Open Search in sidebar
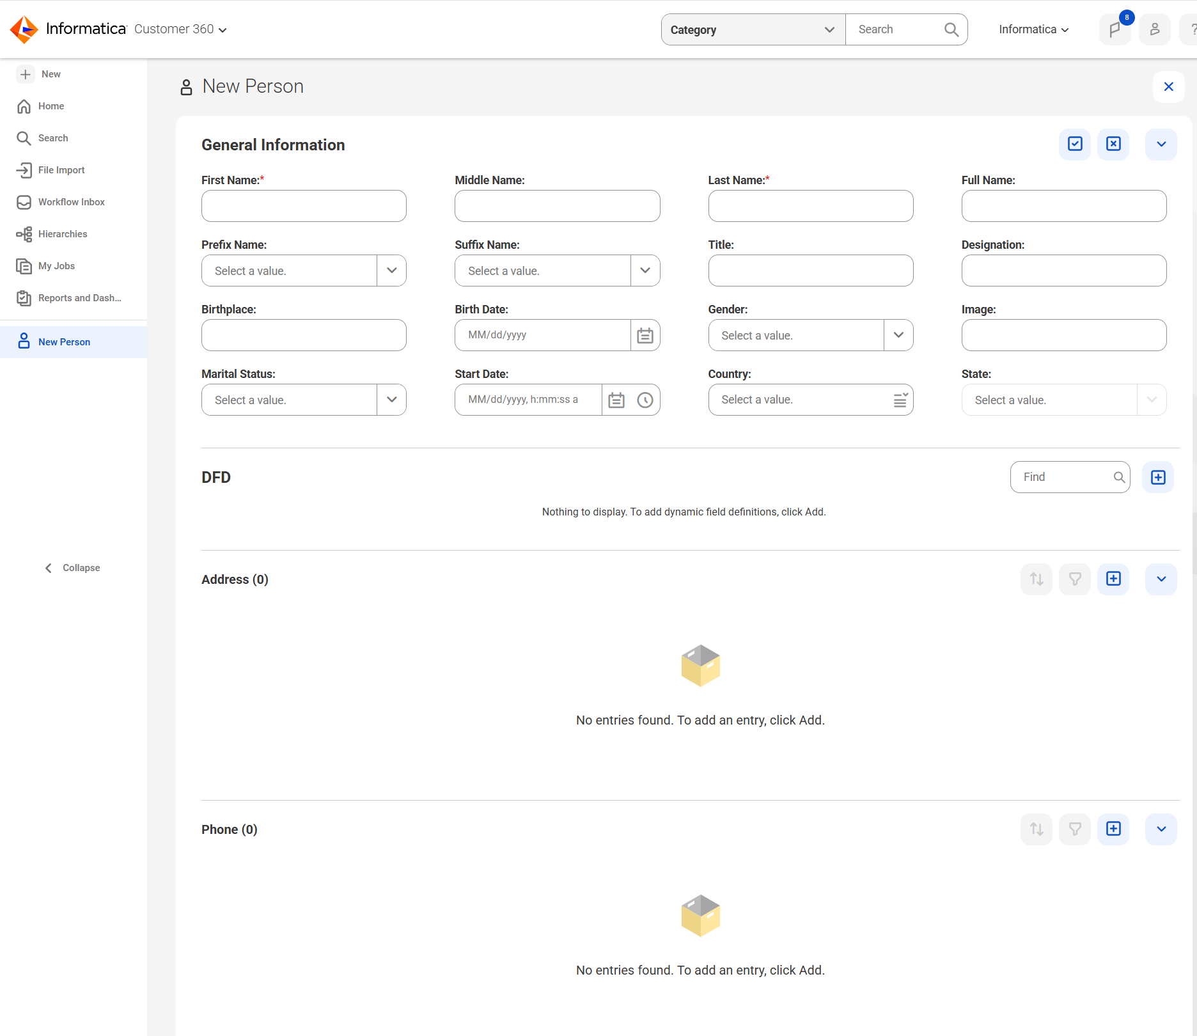 [74, 138]
